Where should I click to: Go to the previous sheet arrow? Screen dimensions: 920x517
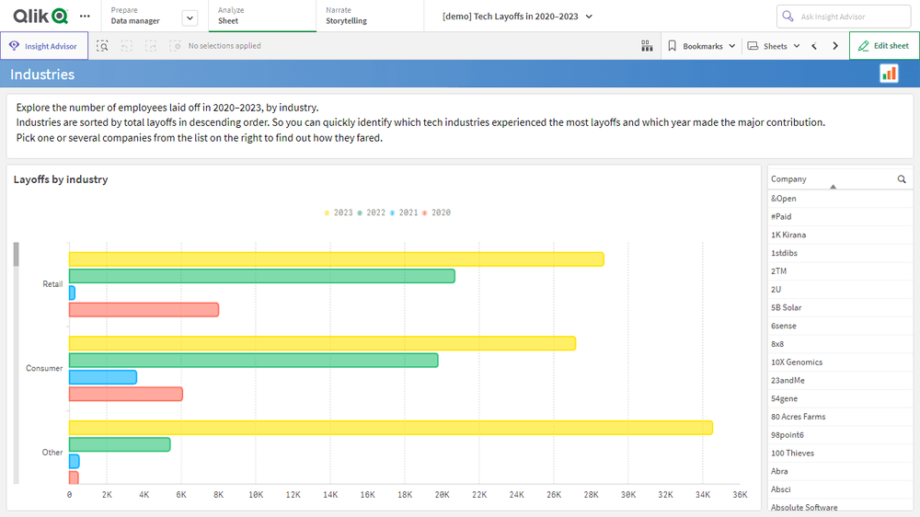coord(814,46)
